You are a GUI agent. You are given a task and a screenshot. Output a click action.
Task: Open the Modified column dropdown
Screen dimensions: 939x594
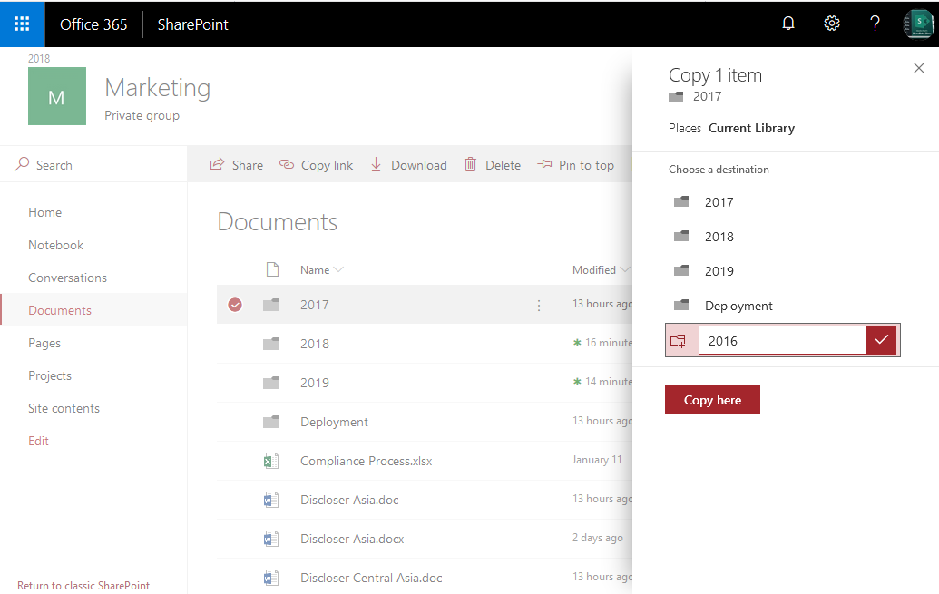click(x=625, y=269)
